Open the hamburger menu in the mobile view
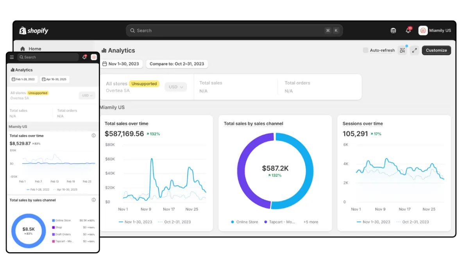 pos(12,57)
